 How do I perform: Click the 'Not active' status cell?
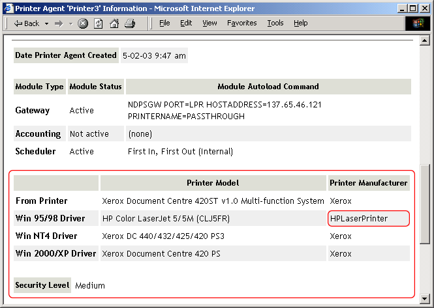click(x=96, y=133)
